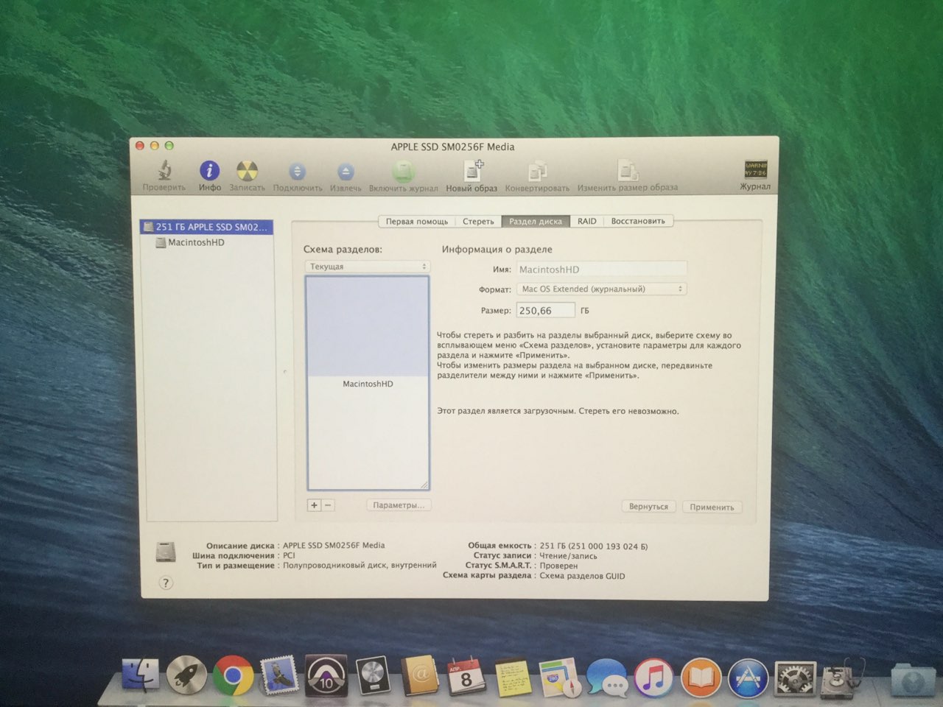Click Включить журнал toolbar icon
This screenshot has width=943, height=707.
point(403,172)
